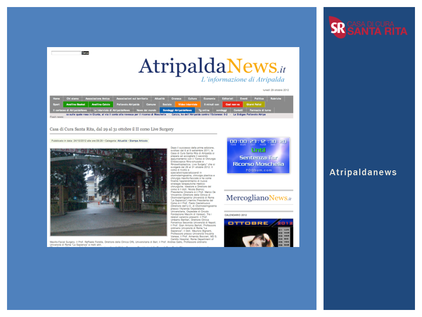
Task: Open the Contatti menu item
Action: tap(238, 110)
